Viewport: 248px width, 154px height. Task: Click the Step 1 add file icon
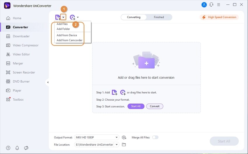pyautogui.click(x=114, y=92)
